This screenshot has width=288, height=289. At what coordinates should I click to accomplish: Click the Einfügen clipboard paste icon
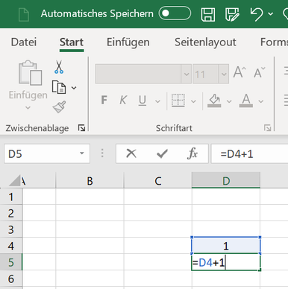pos(30,72)
